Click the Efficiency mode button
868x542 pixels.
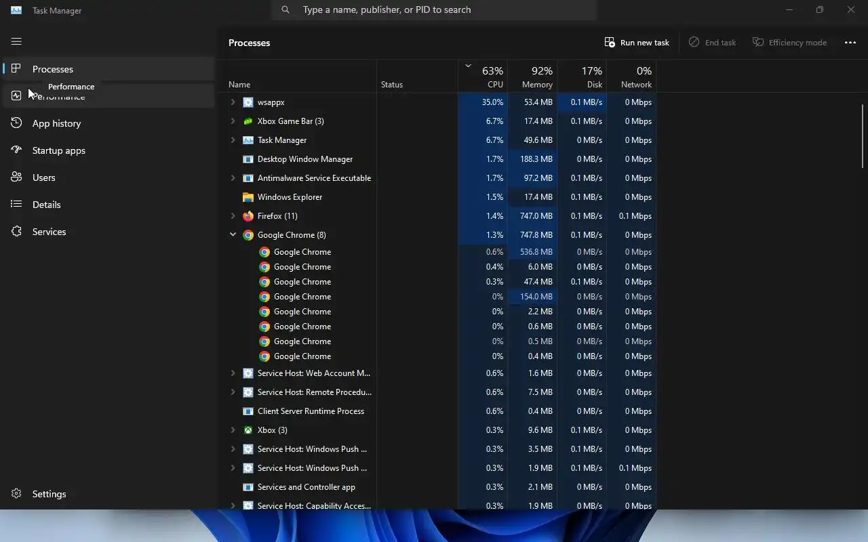point(789,42)
